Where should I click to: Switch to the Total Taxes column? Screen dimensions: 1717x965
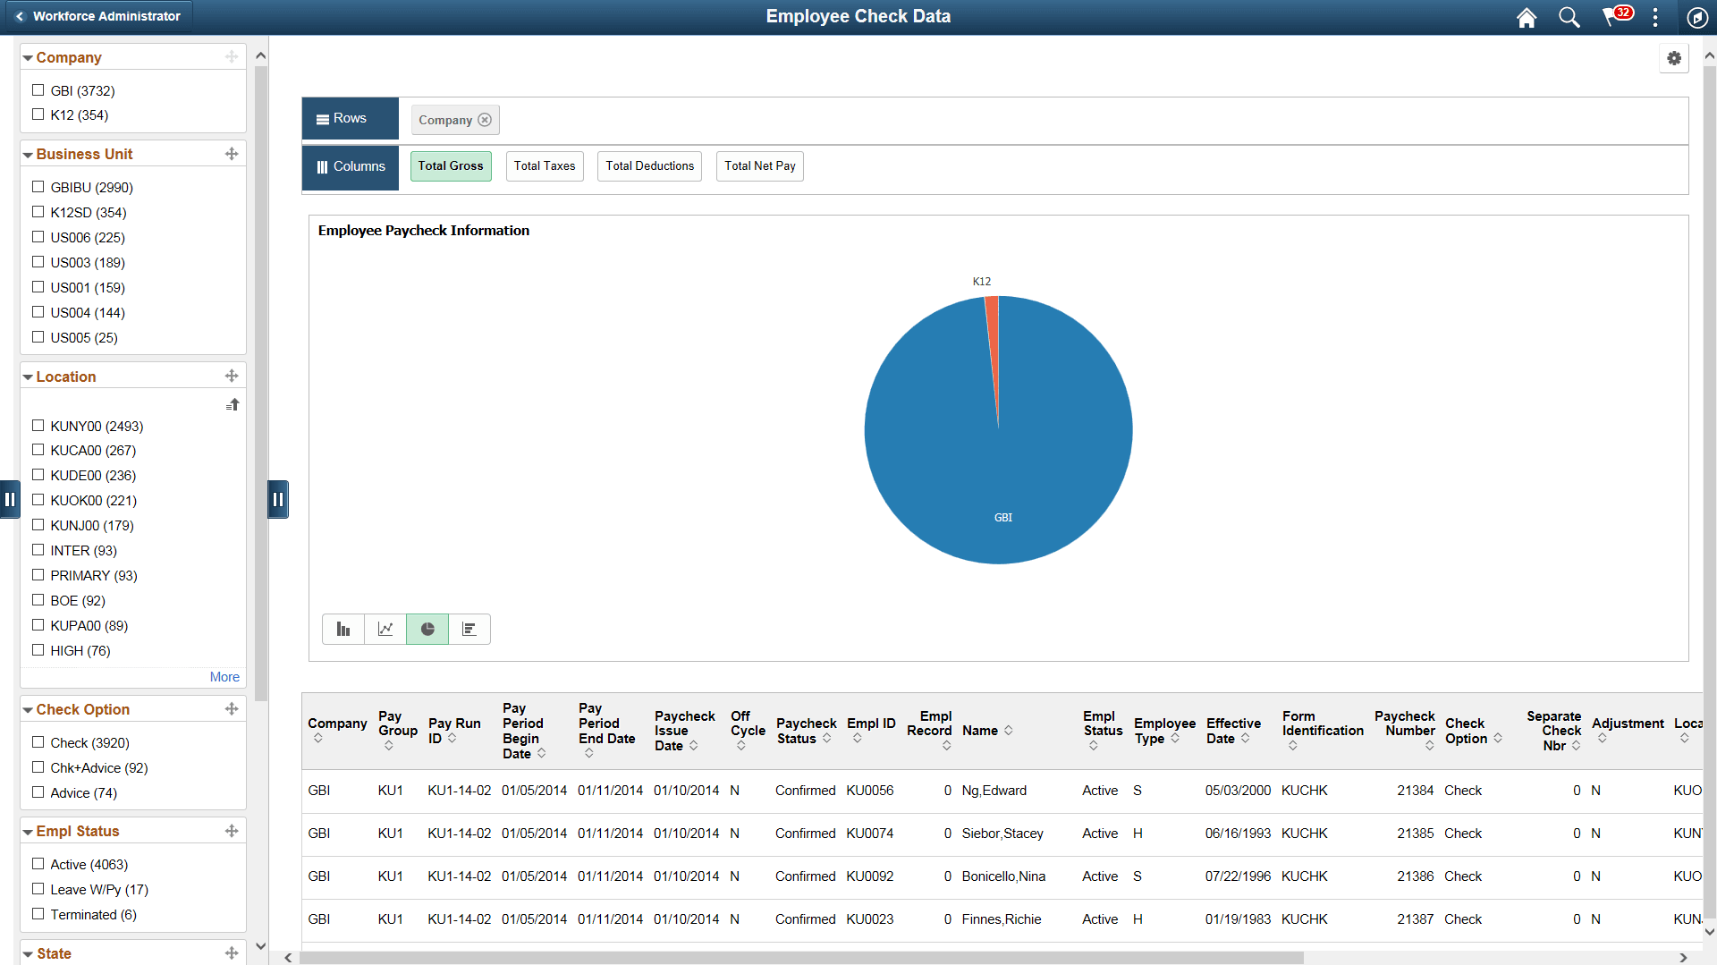544,165
